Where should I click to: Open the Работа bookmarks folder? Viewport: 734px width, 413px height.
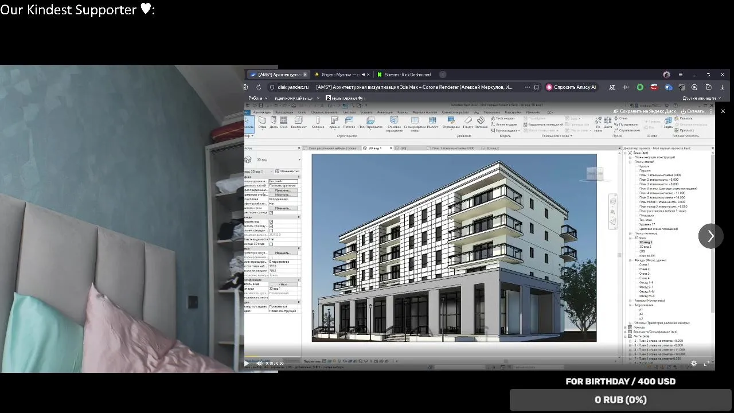pyautogui.click(x=257, y=98)
